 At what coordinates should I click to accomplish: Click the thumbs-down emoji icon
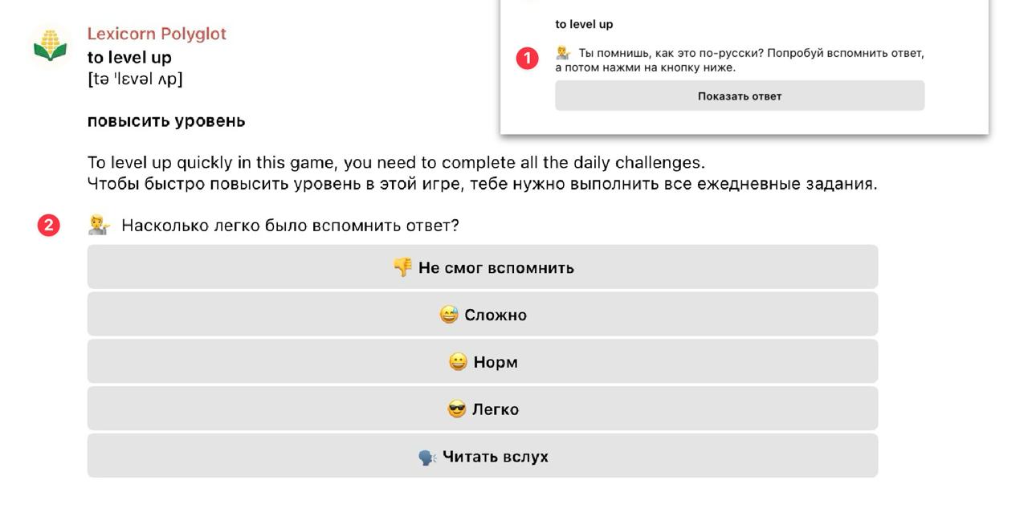(x=402, y=267)
